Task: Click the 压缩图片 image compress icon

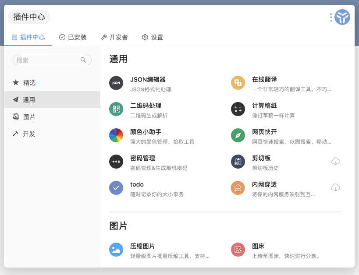Action: [x=116, y=250]
